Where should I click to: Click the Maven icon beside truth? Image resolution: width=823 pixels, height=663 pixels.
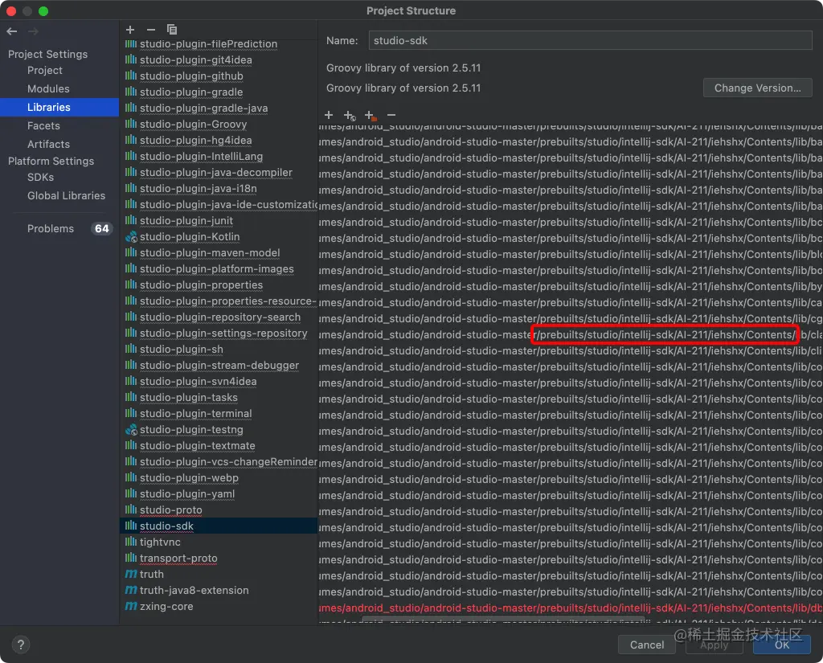tap(131, 575)
